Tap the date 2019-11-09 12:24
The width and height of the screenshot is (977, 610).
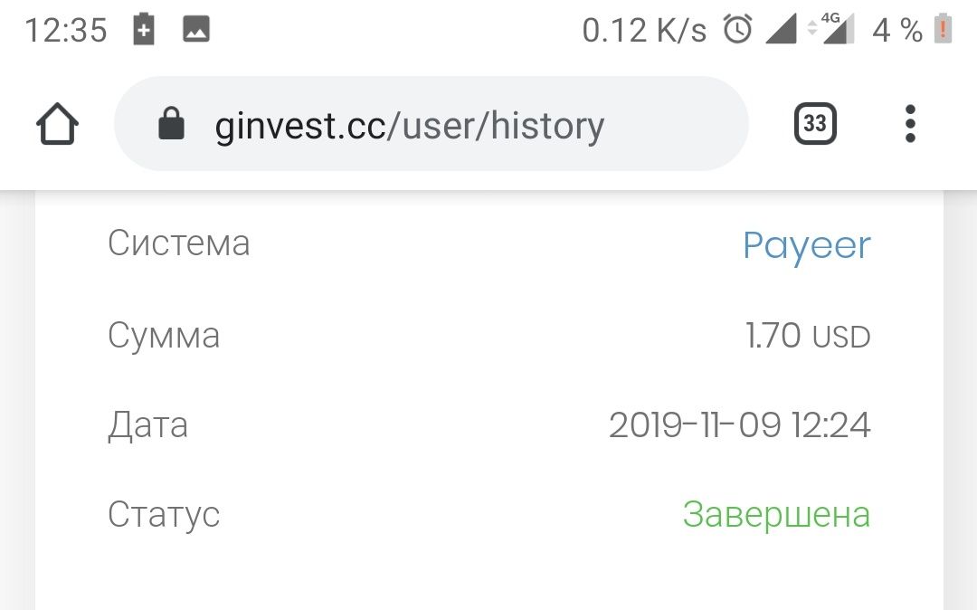pyautogui.click(x=740, y=425)
